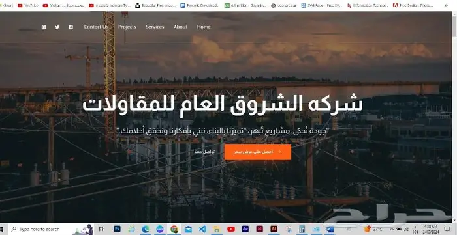
Task: Go to Contact Us page
Action: [96, 27]
